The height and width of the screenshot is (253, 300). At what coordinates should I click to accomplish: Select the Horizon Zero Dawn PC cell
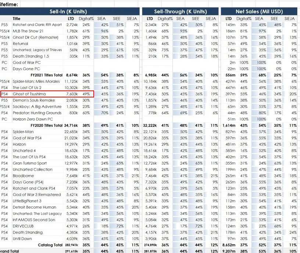click(x=33, y=119)
